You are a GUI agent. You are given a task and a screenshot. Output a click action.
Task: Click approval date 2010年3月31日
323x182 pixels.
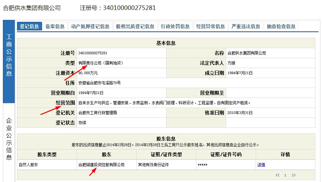pos(240,113)
